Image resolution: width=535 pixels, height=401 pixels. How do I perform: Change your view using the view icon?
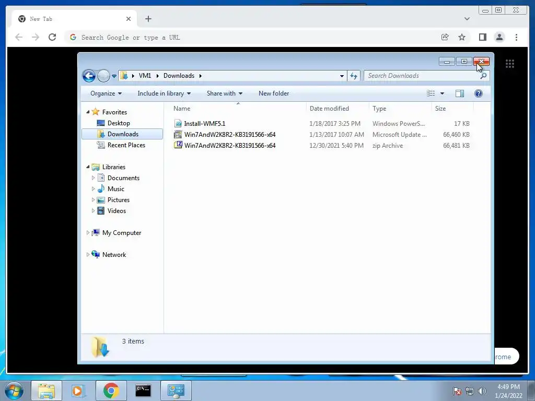[x=431, y=93]
